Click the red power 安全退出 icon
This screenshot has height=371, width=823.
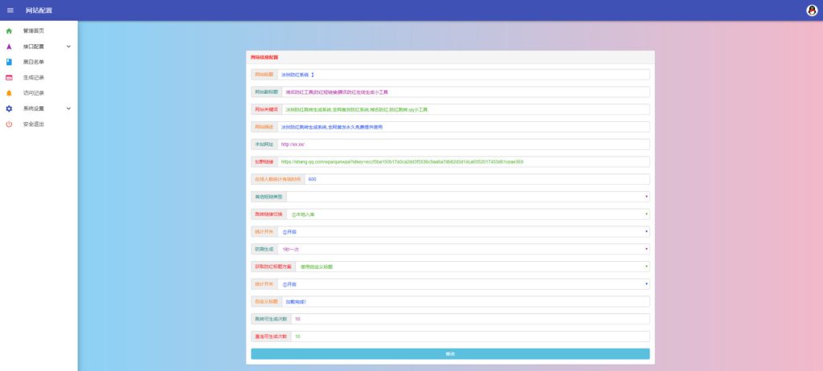9,124
